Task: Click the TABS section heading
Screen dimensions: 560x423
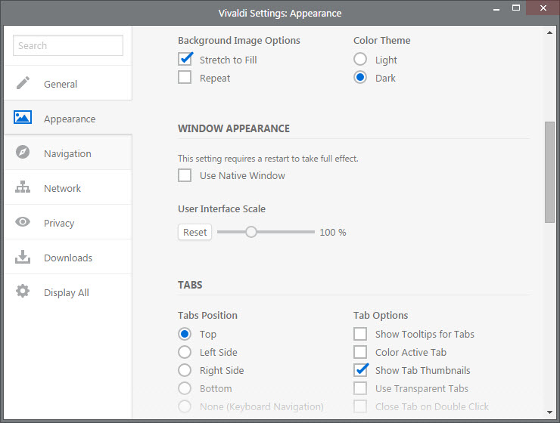Action: (x=190, y=285)
